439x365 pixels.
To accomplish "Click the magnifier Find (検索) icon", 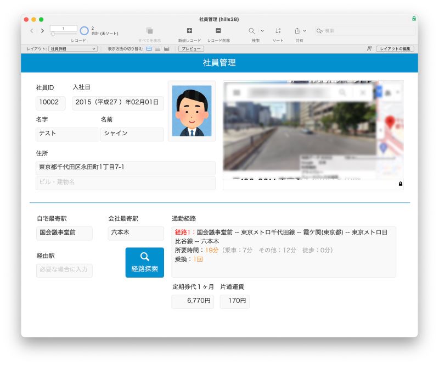I will tap(252, 31).
